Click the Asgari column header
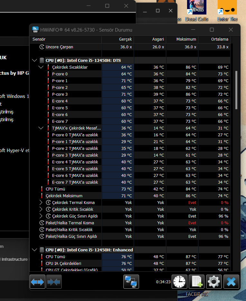 [x=150, y=39]
